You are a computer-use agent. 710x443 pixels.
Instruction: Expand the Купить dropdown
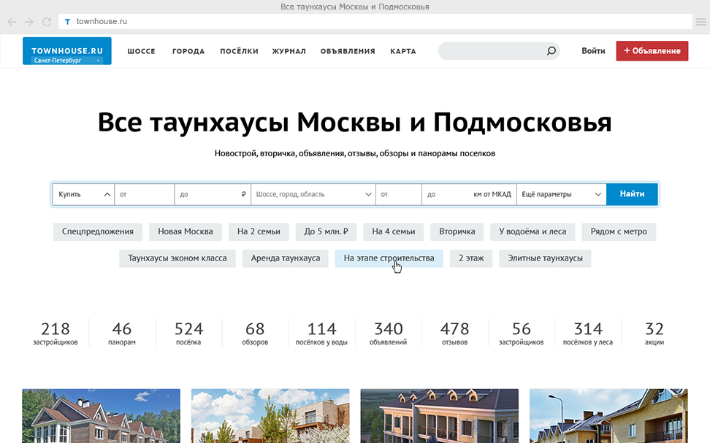click(83, 194)
